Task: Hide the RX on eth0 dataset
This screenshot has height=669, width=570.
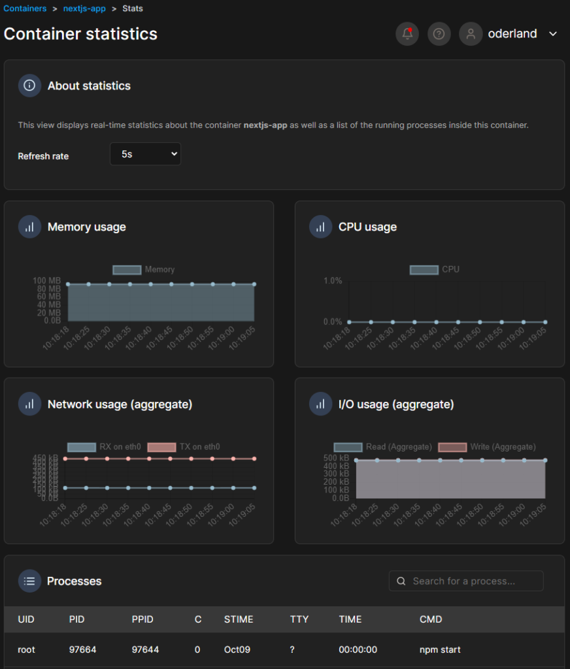Action: (82, 447)
